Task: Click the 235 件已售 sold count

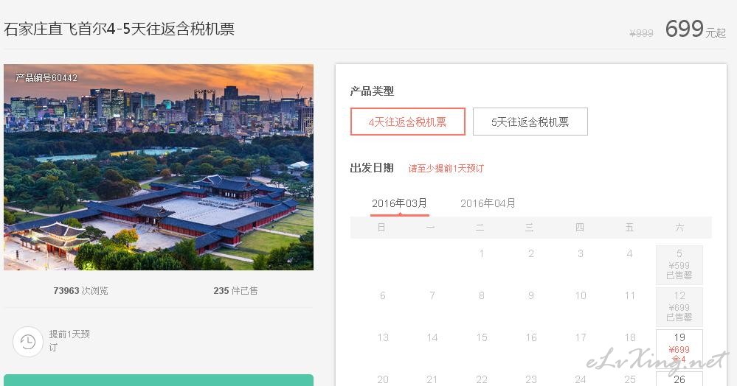Action: pos(235,291)
